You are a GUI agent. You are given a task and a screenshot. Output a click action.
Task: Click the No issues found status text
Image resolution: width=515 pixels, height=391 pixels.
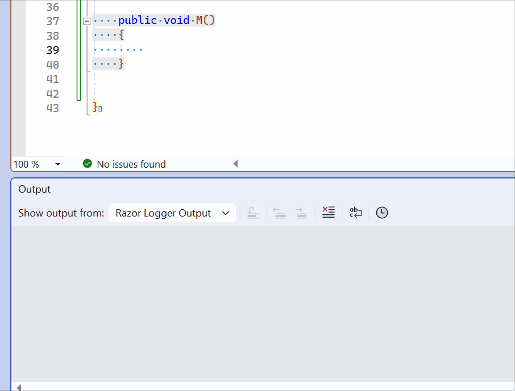131,164
